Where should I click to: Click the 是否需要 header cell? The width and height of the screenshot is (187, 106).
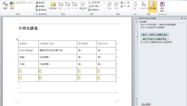click(x=86, y=44)
